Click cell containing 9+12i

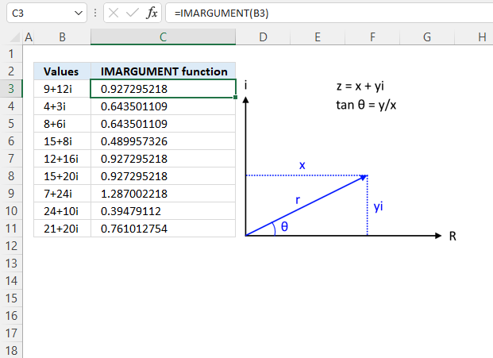(62, 89)
